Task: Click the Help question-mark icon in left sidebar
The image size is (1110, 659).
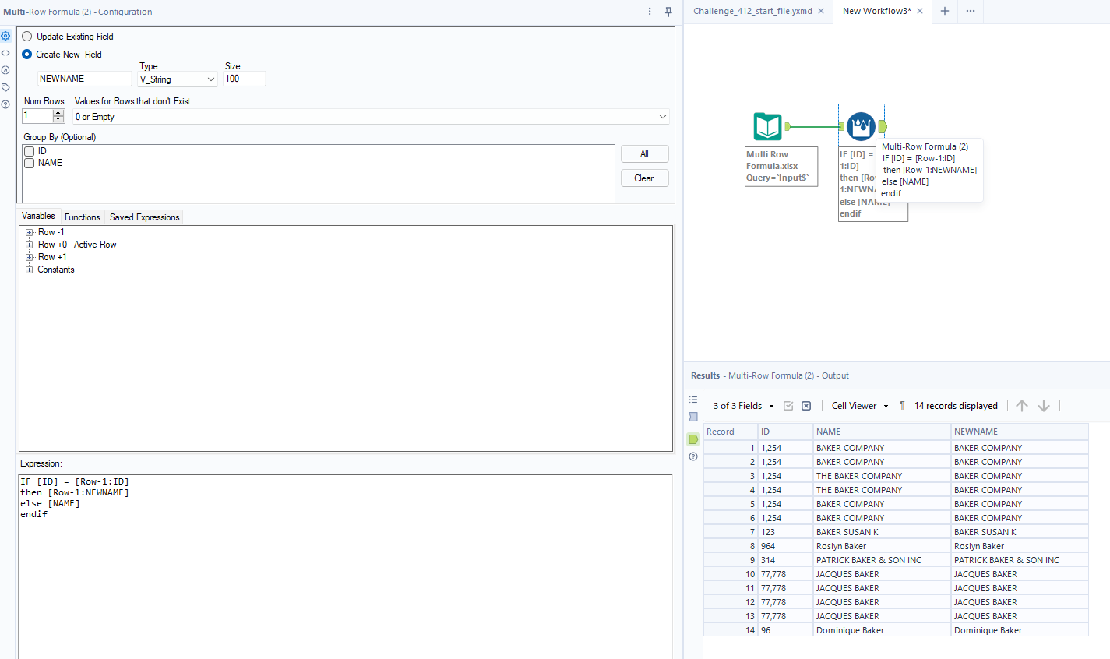Action: click(x=5, y=104)
